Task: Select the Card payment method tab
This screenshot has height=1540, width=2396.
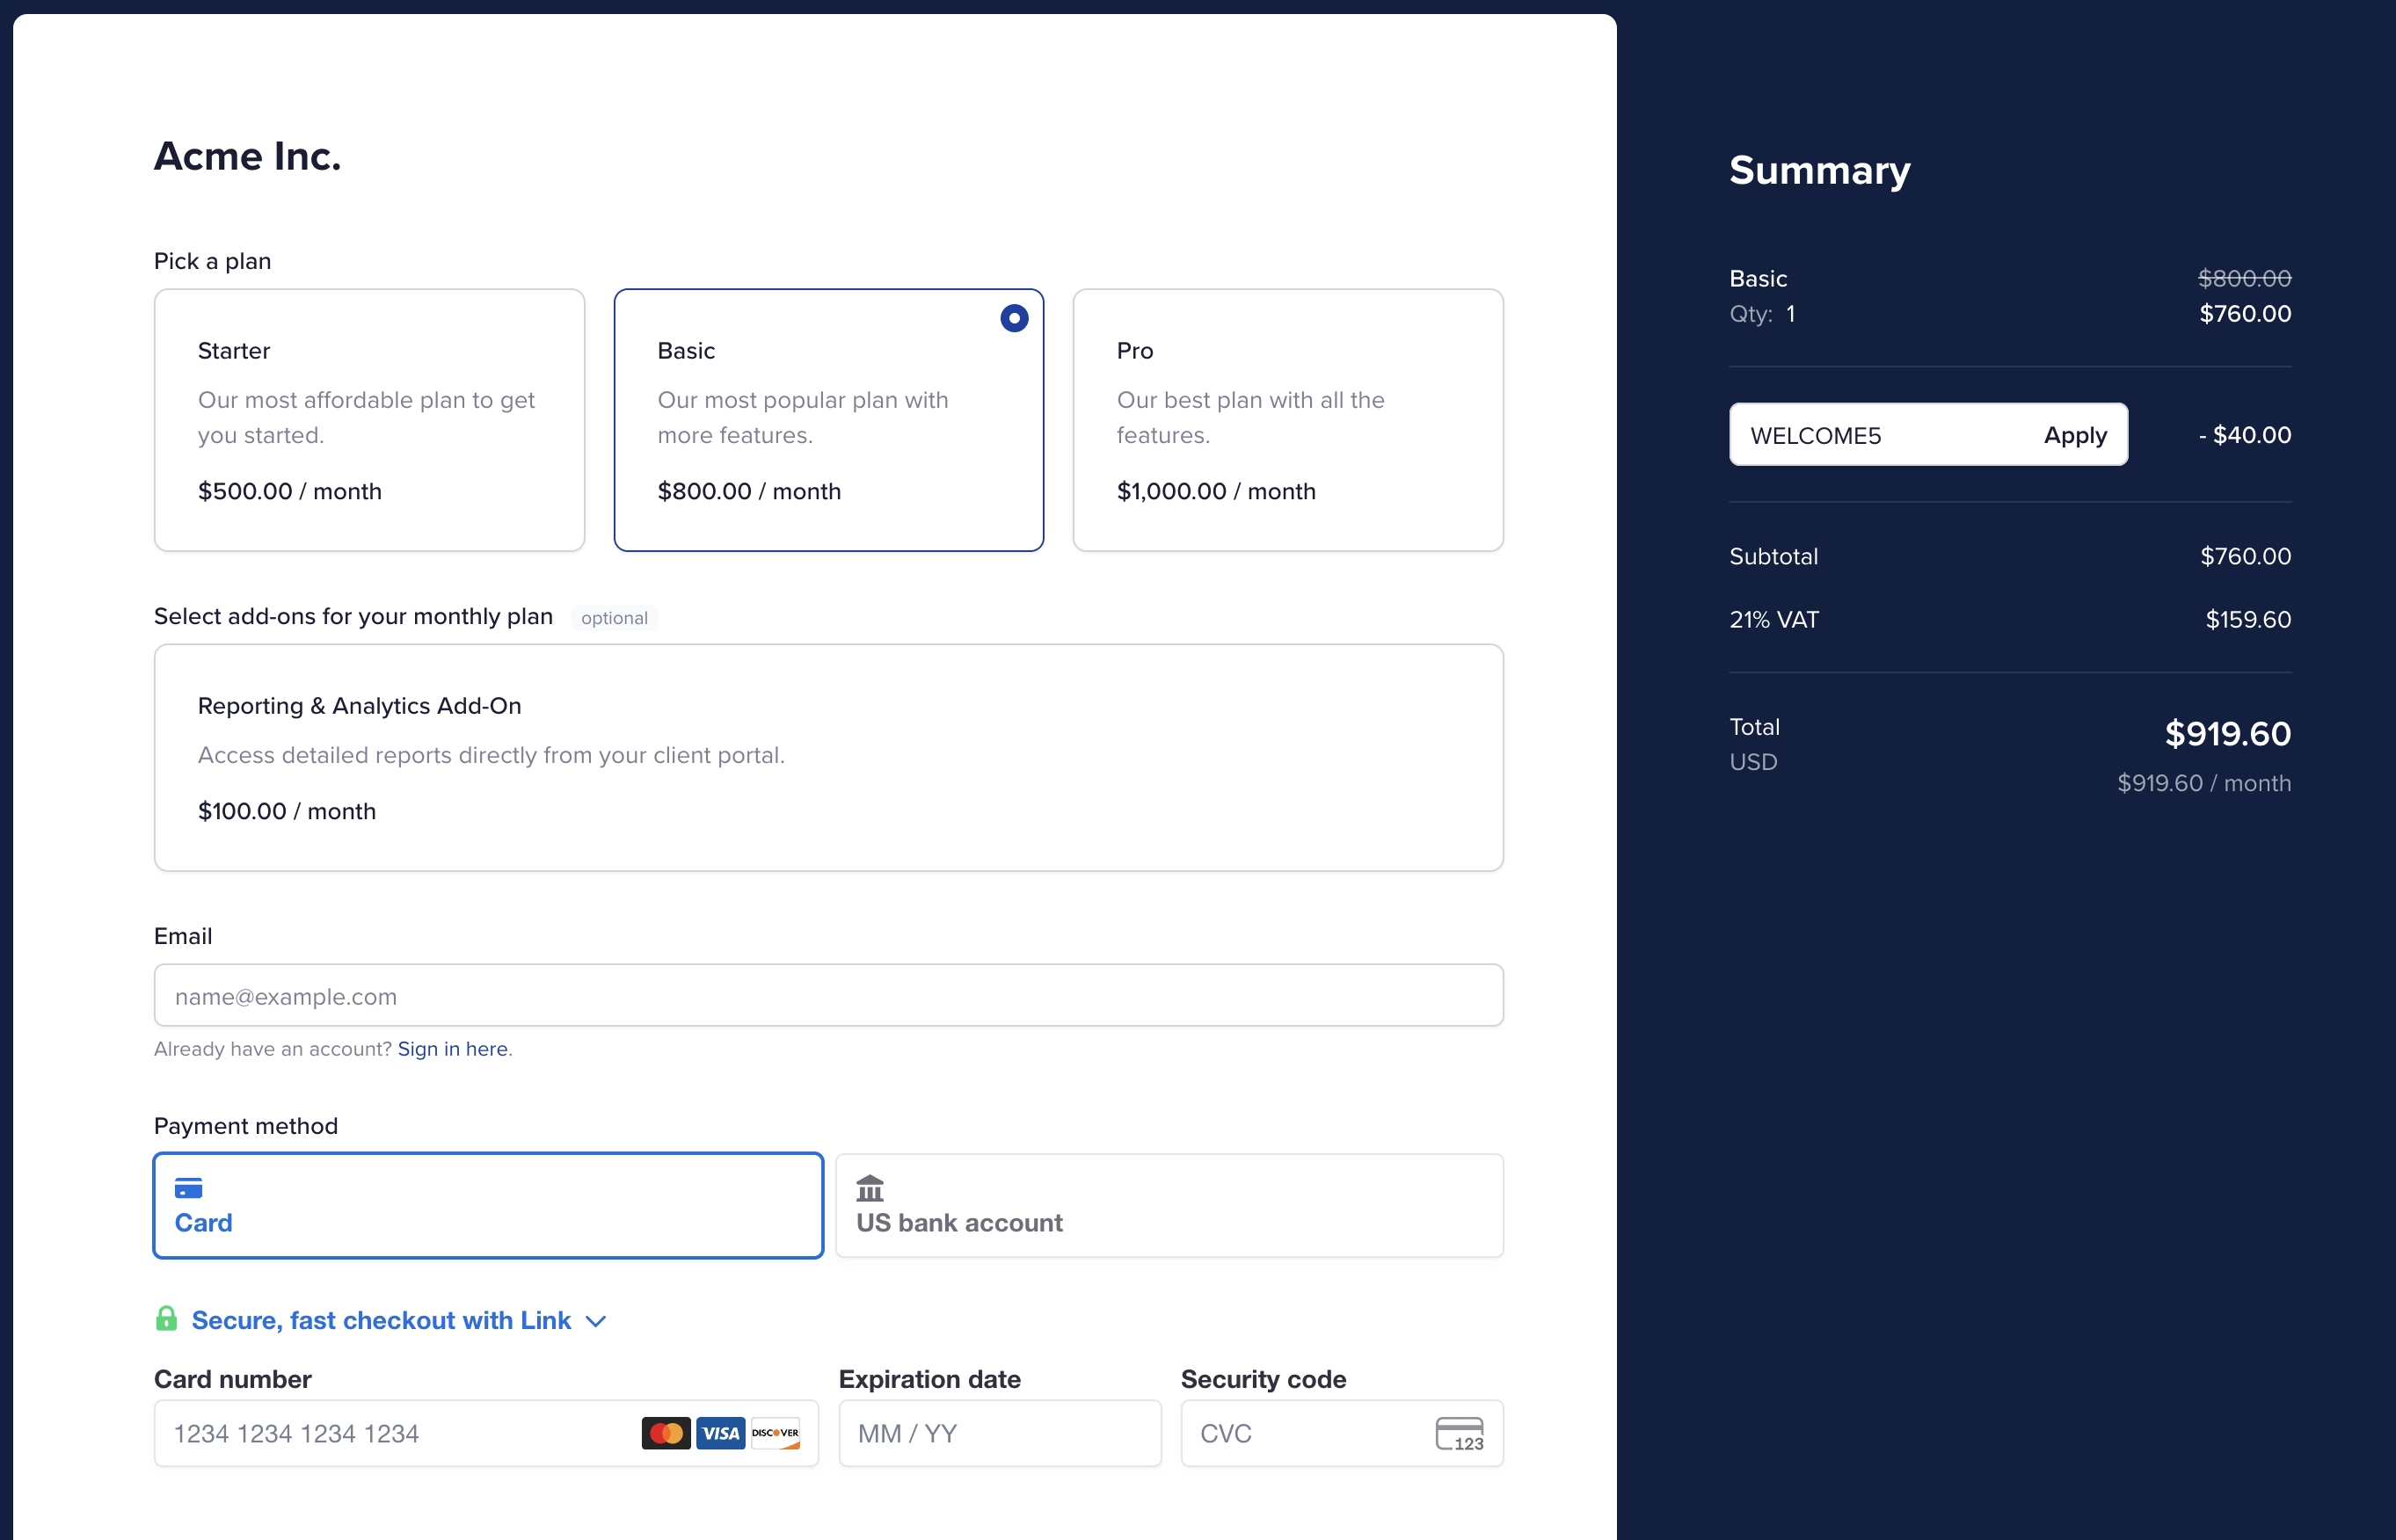Action: (488, 1205)
